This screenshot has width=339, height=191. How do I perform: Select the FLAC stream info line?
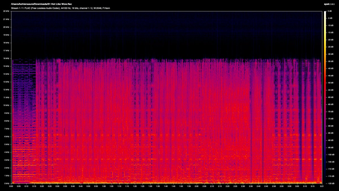(x=60, y=8)
